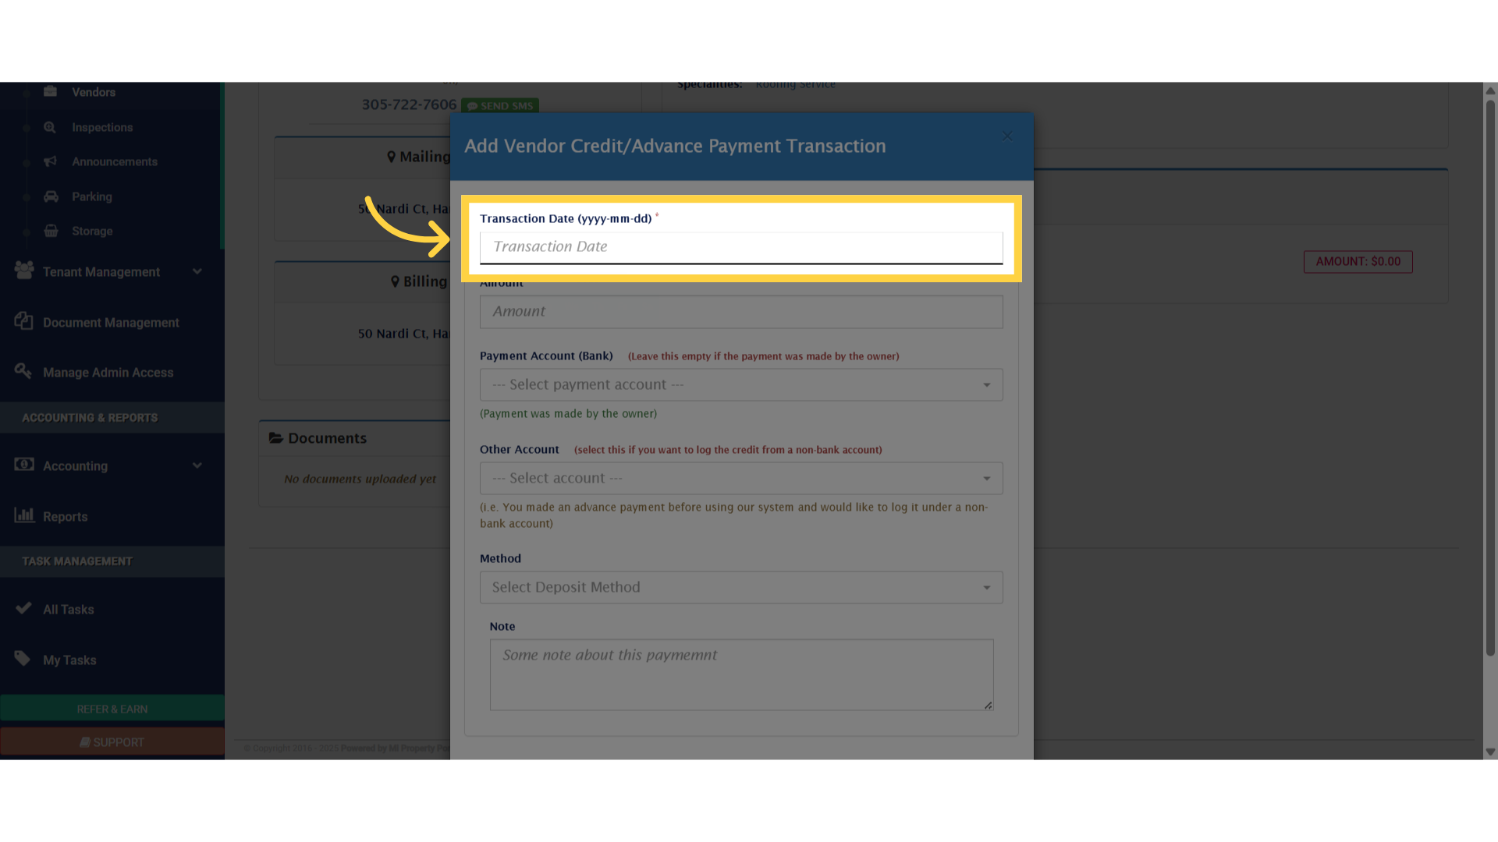The image size is (1498, 842).
Task: Click the AMOUNT: $0.00 badge
Action: click(x=1358, y=261)
